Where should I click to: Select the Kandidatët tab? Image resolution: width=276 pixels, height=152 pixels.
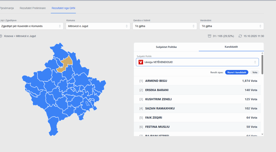pyautogui.click(x=231, y=47)
